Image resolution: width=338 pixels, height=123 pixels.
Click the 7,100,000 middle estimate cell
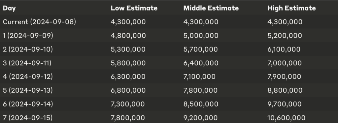[199, 77]
